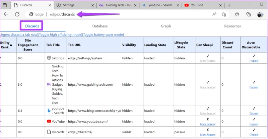
Task: Click the https://www.guidingtech.com/ URL cell
Action: [94, 84]
